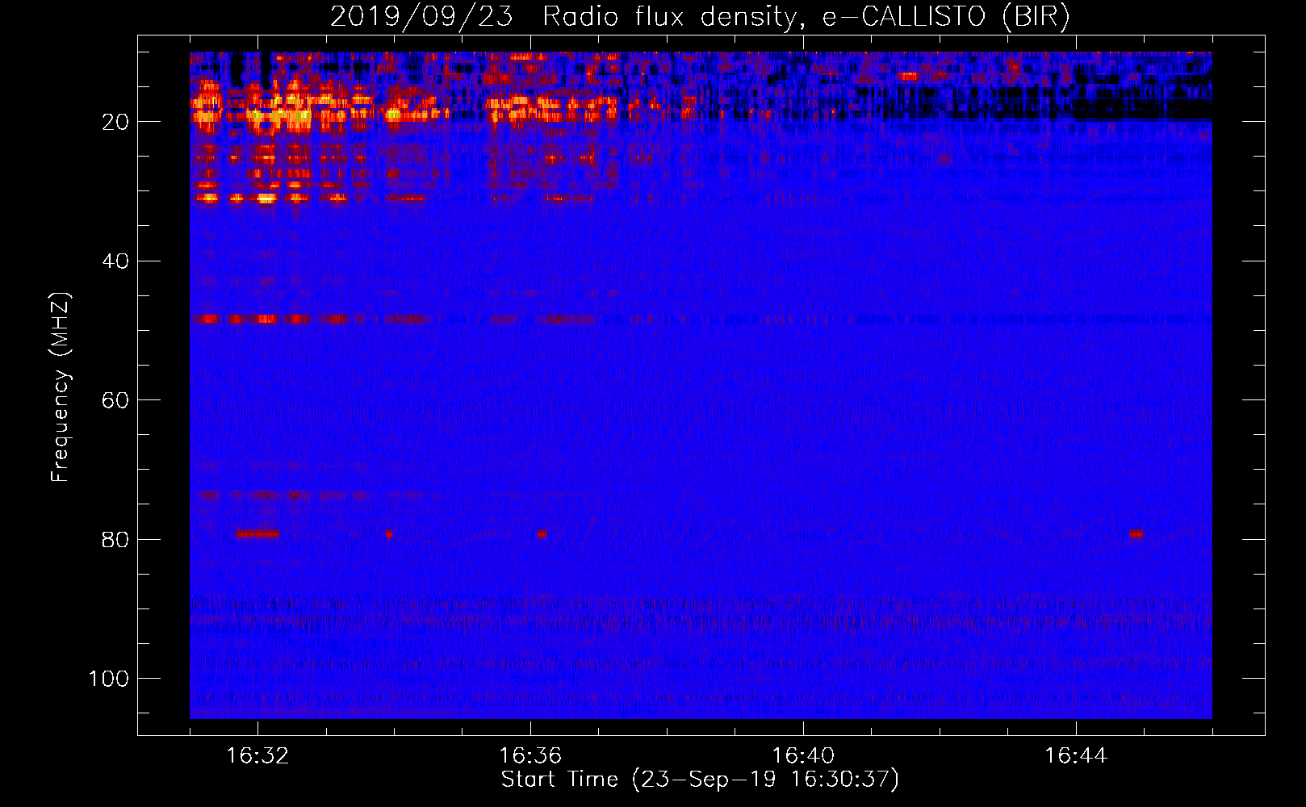Click the "20" frequency tick label

(x=115, y=122)
